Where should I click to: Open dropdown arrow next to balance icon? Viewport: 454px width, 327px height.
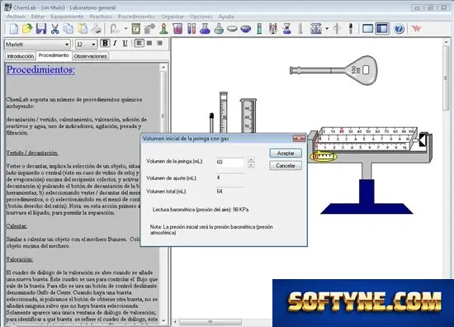[x=327, y=29]
